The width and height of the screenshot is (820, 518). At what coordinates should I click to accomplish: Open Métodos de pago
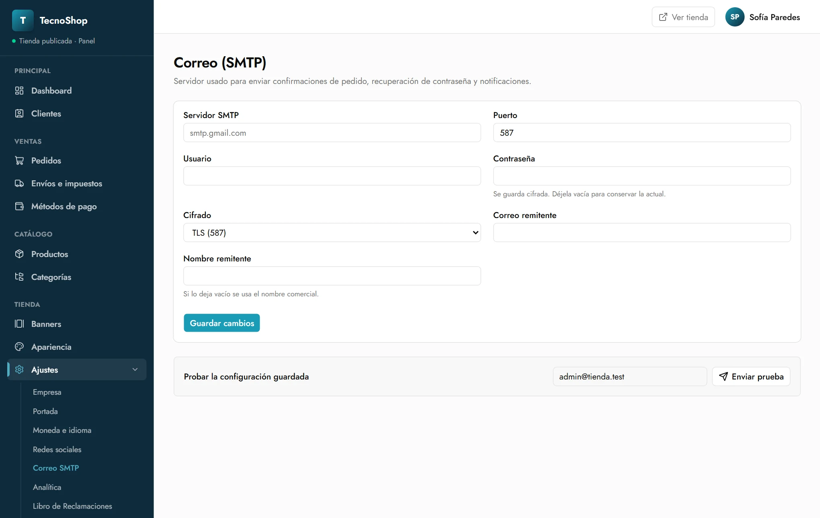(77, 206)
